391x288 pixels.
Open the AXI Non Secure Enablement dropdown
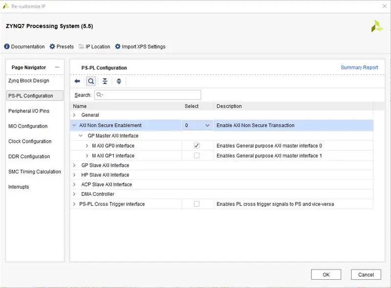pos(197,125)
